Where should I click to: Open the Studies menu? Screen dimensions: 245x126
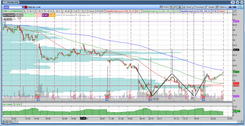[x=210, y=7]
